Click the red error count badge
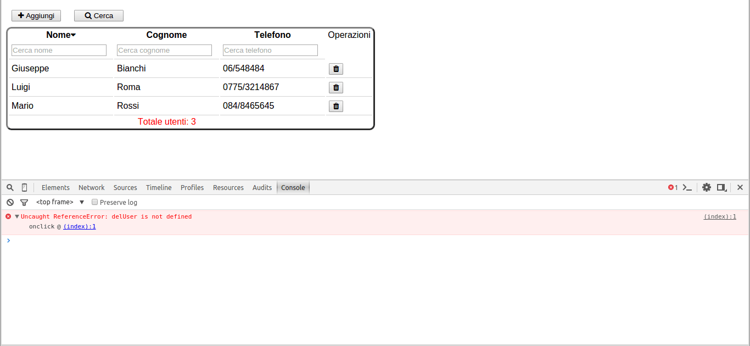The image size is (750, 346). tap(672, 187)
